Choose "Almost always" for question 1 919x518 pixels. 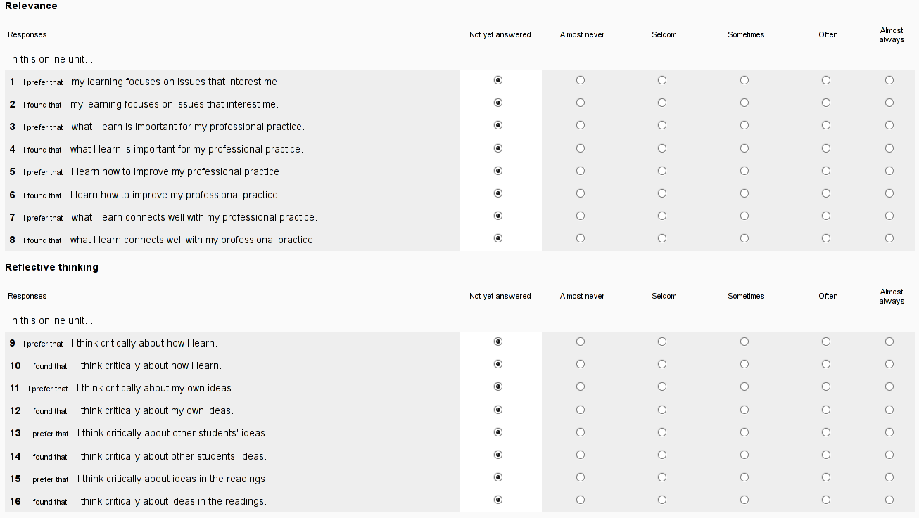(889, 80)
